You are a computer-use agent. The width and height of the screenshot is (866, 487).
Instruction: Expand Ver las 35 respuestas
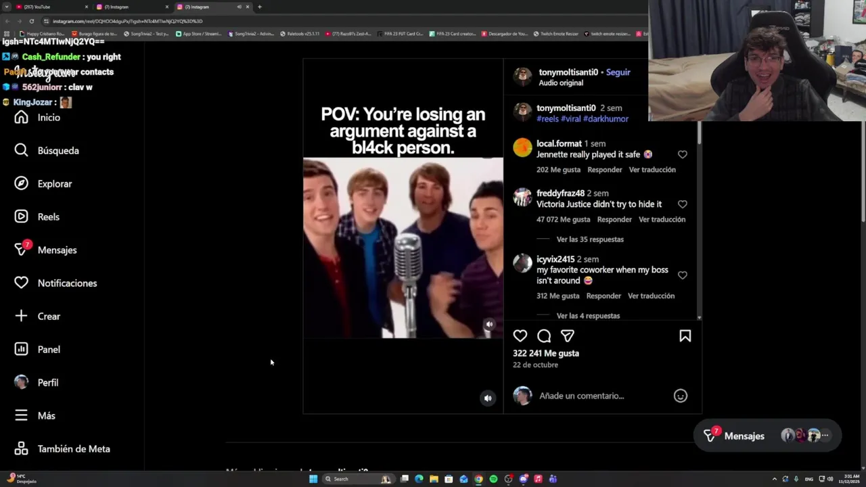tap(590, 239)
